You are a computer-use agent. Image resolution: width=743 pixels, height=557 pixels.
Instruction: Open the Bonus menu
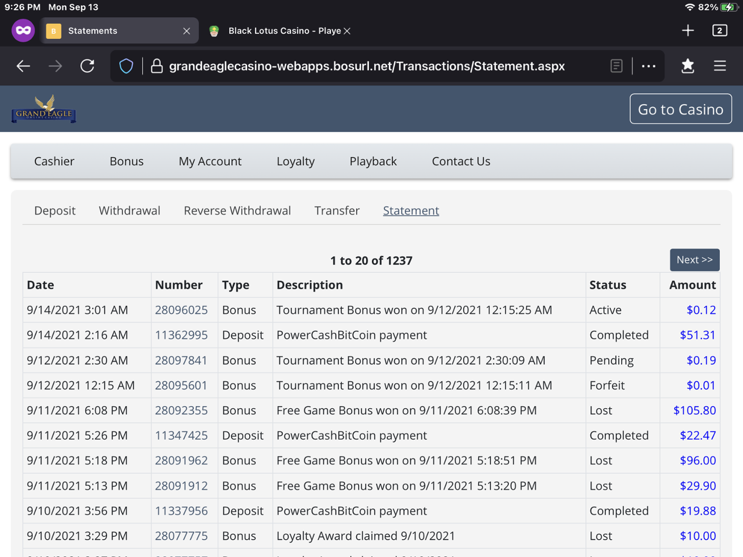126,161
